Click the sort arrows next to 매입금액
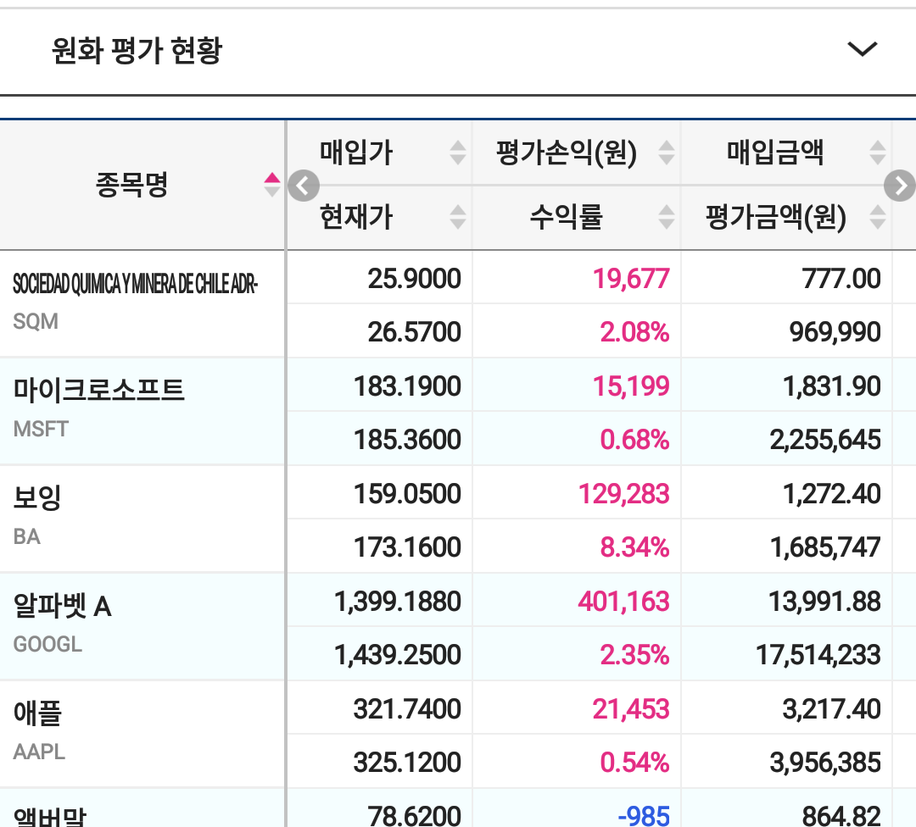 pyautogui.click(x=877, y=153)
